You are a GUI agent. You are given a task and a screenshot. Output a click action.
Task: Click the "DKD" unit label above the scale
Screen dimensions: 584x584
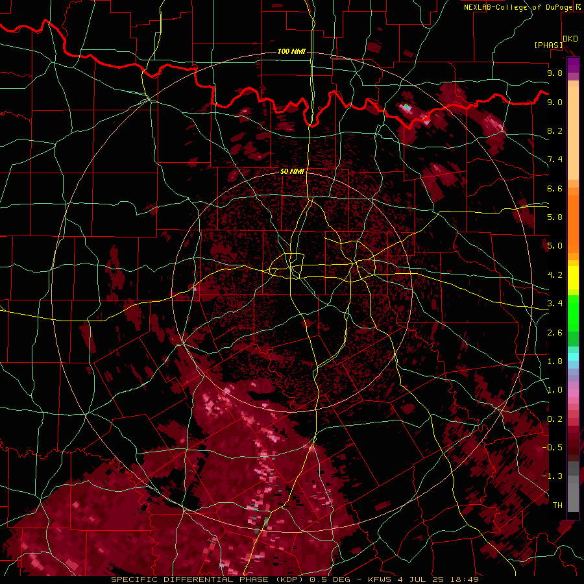pos(570,39)
